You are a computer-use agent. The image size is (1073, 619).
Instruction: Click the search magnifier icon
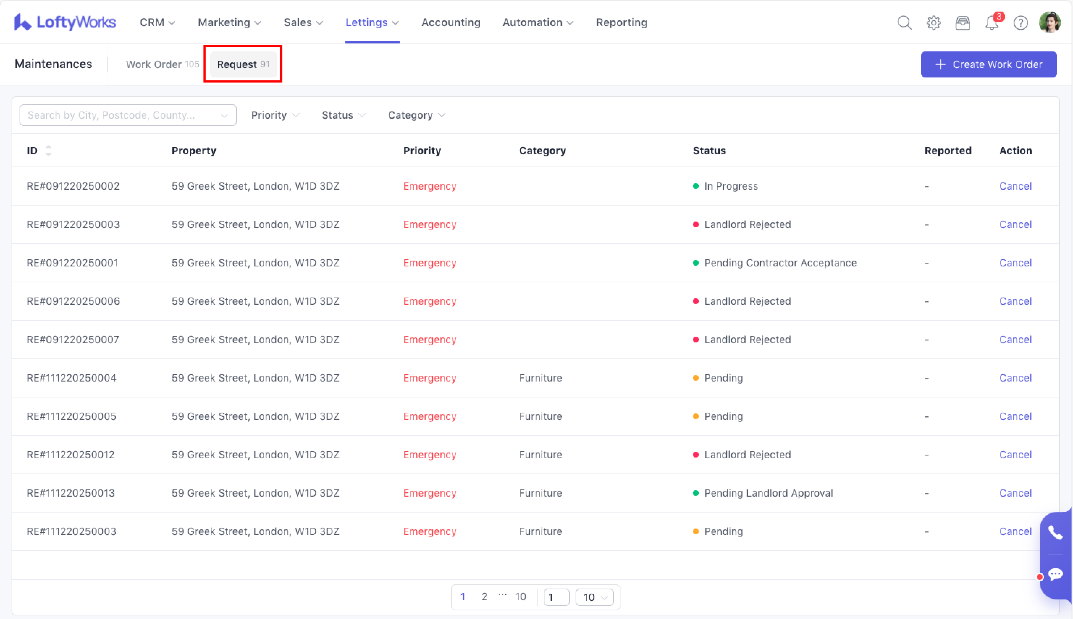(904, 22)
